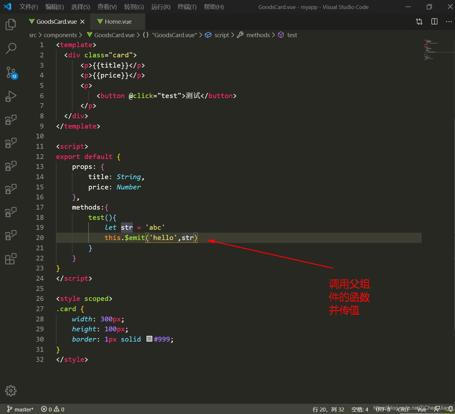
Task: Open the 转到(G) menu
Action: 134,7
